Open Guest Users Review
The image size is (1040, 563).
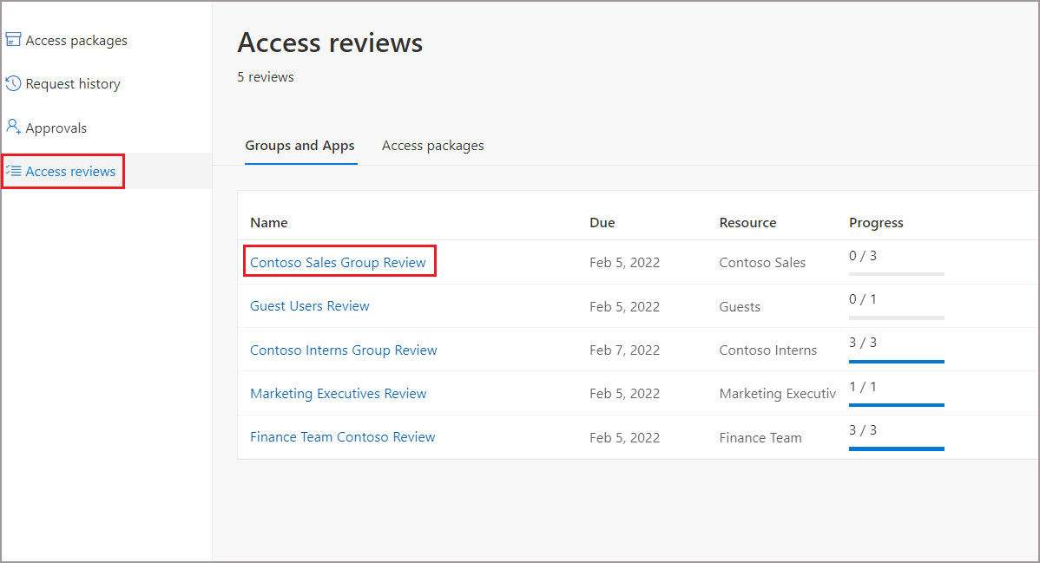[x=309, y=305]
